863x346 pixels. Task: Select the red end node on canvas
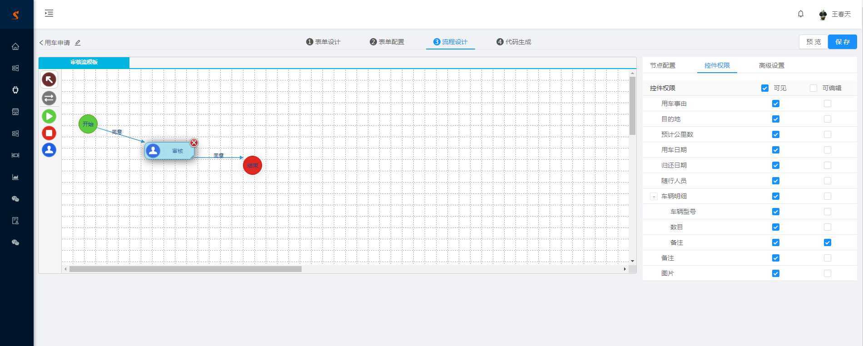pos(253,165)
